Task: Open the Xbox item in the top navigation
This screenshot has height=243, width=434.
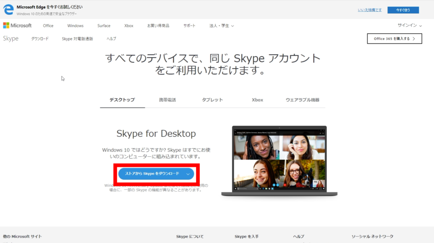Action: [x=129, y=26]
